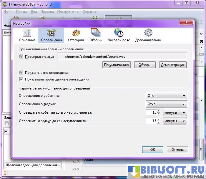Open the Часовой пояс globe icon
206x179 pixels.
click(x=119, y=35)
